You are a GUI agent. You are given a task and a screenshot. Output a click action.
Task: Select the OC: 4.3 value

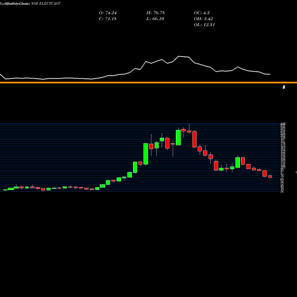202,13
